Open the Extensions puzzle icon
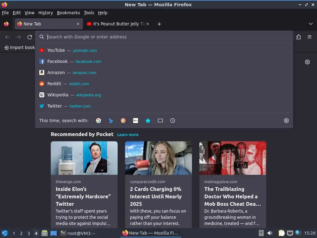The width and height of the screenshot is (317, 238). [x=298, y=37]
